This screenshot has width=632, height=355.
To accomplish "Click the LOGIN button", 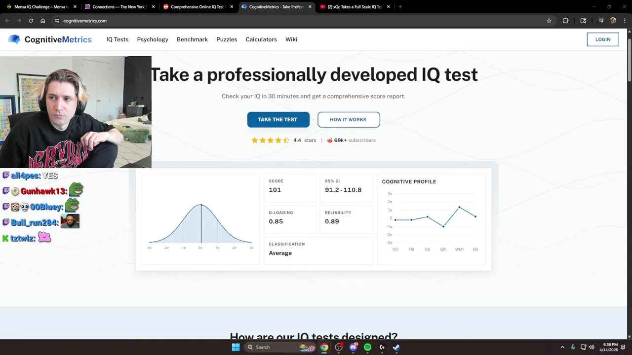I will pos(603,39).
